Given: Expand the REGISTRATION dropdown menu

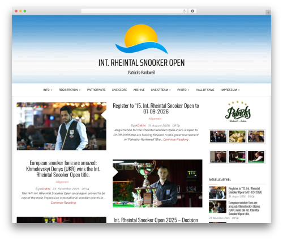Looking at the screenshot, I should point(70,90).
